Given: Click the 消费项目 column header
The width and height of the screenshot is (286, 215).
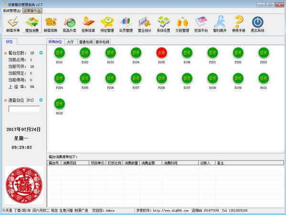Looking at the screenshot, I should (75, 163).
